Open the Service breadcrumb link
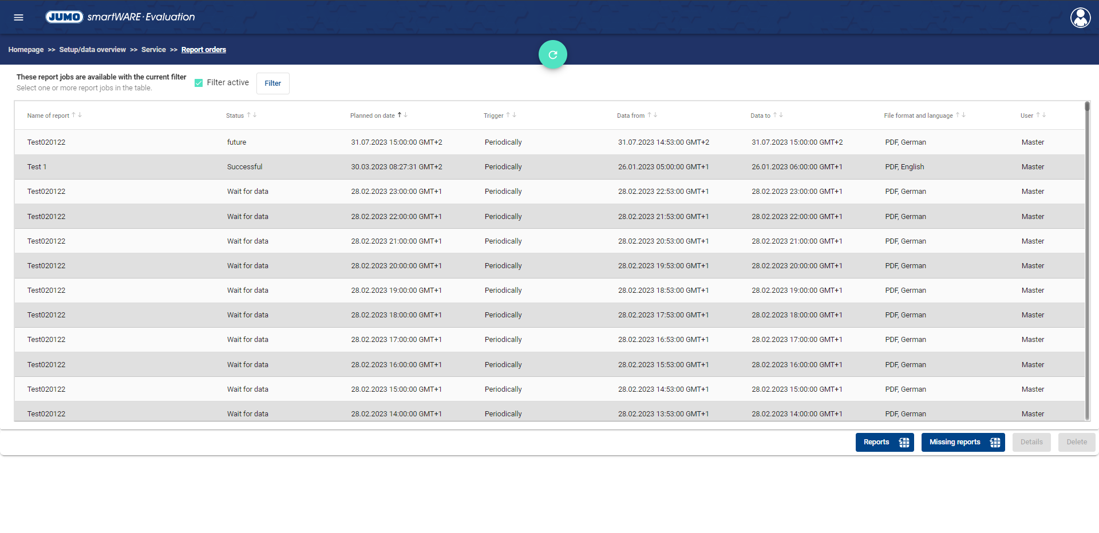 click(x=153, y=50)
